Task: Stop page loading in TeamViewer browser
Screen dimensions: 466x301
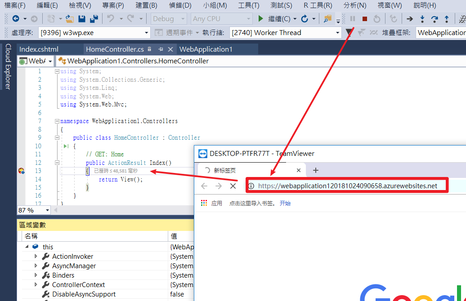Action: (233, 186)
